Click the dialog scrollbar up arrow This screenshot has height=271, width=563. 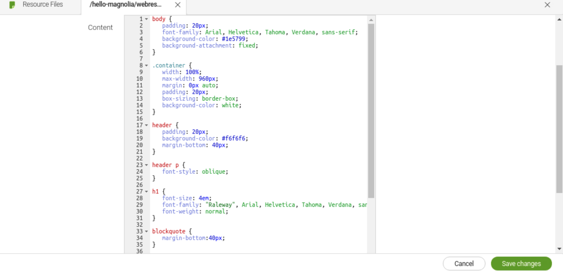pos(559,19)
